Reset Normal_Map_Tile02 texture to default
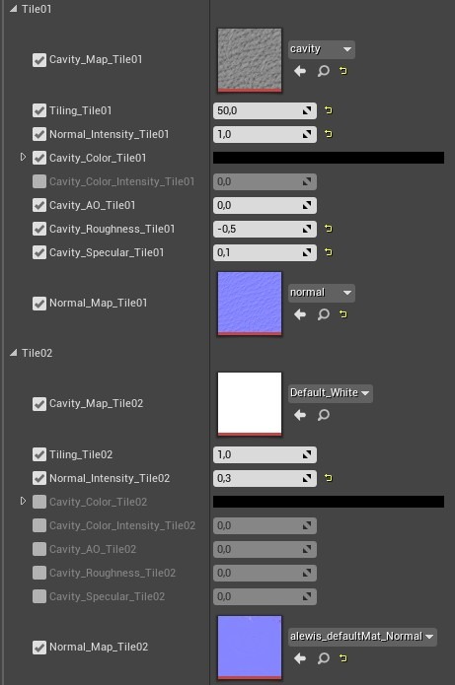This screenshot has height=685, width=455. click(343, 658)
